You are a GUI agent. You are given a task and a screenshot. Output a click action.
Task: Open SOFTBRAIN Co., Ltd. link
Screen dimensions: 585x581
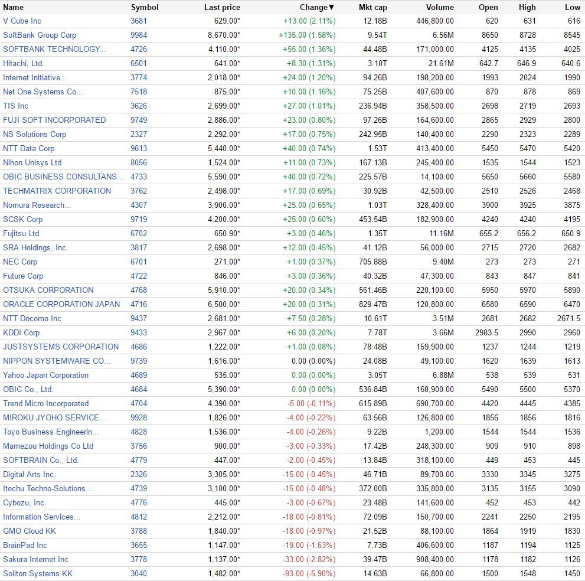pyautogui.click(x=41, y=461)
